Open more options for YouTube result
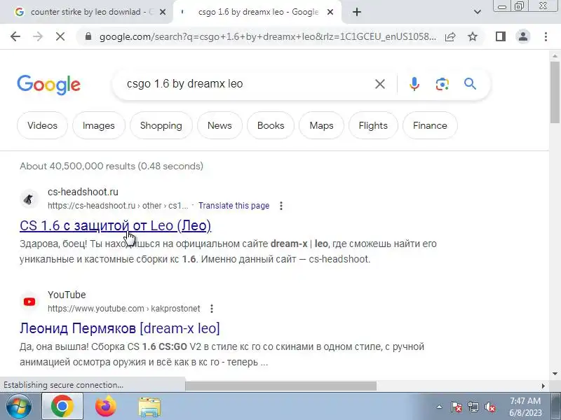 tap(212, 309)
